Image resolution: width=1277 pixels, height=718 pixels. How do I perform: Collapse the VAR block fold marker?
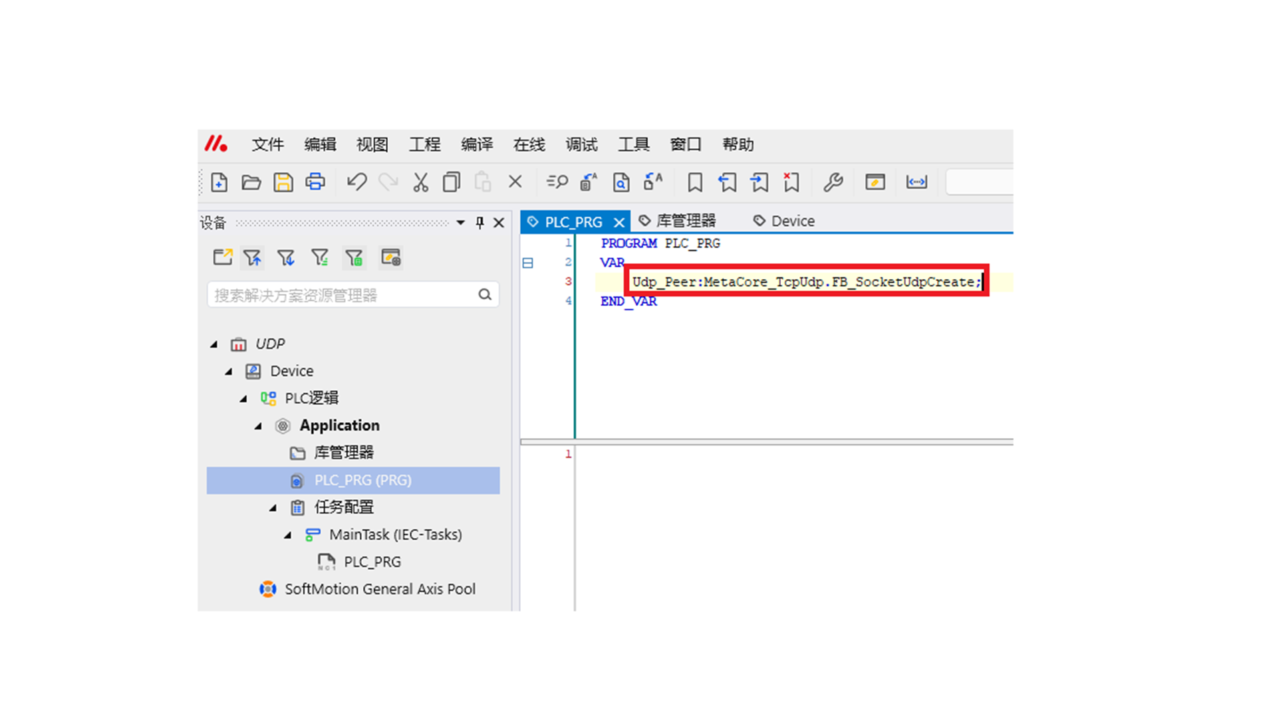pyautogui.click(x=527, y=263)
